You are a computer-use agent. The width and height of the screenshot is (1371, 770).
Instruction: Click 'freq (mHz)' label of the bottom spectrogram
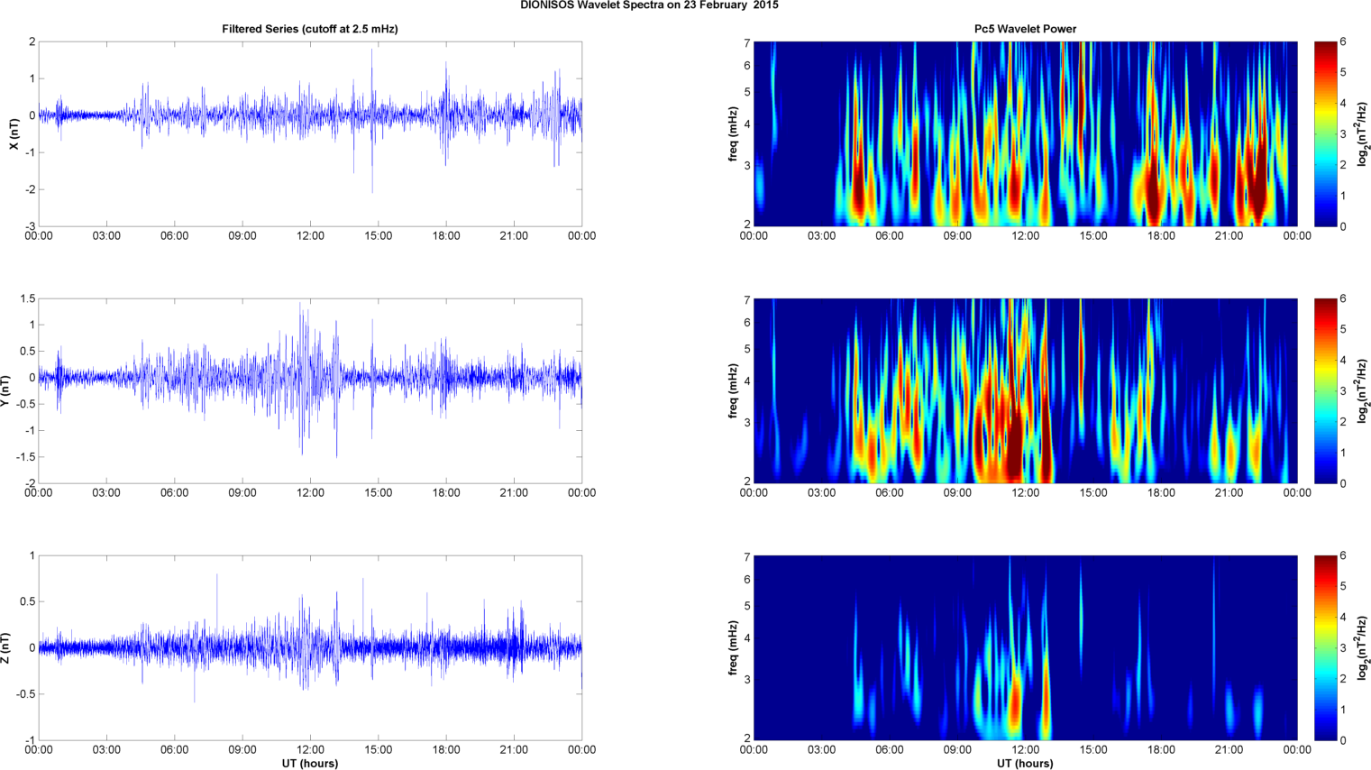734,647
